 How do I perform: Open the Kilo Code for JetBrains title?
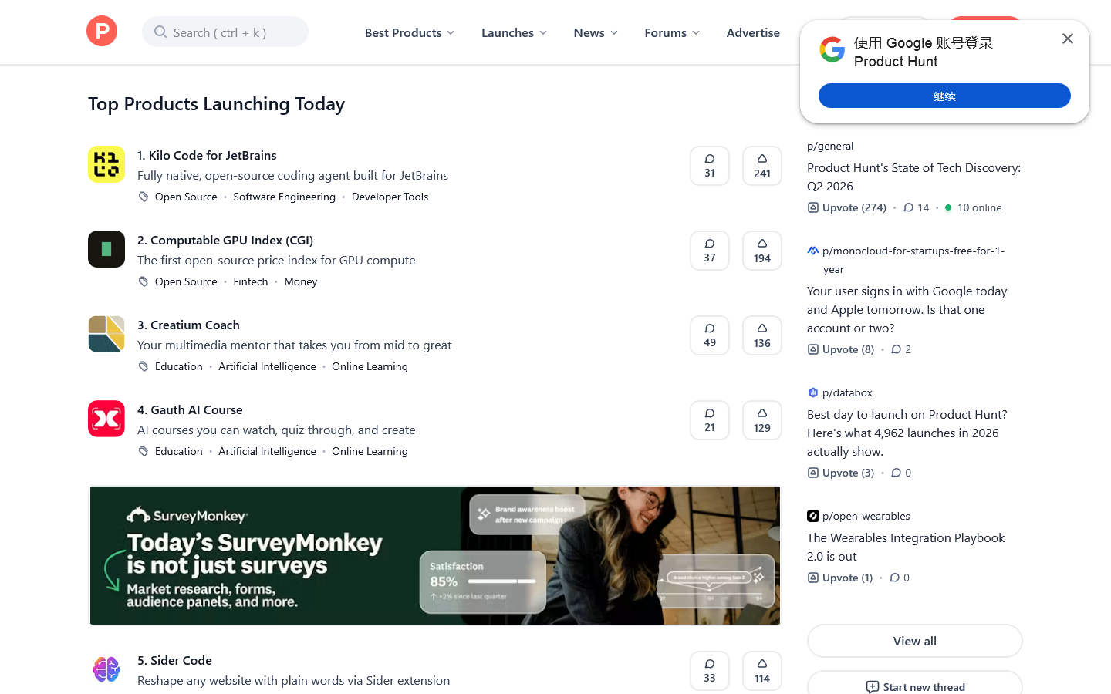pos(207,155)
